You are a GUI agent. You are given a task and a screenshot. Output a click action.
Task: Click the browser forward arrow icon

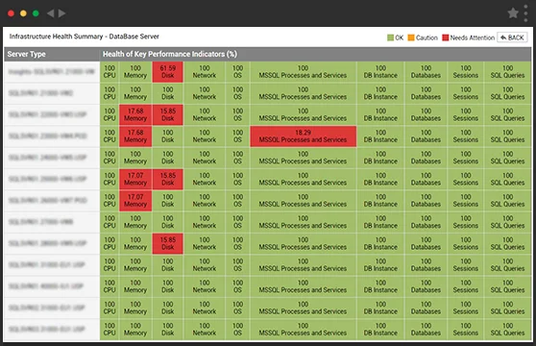(61, 13)
